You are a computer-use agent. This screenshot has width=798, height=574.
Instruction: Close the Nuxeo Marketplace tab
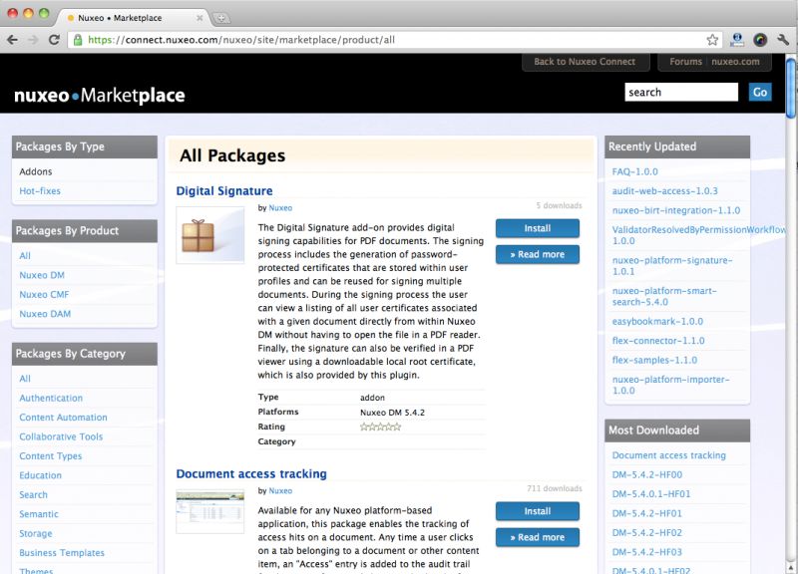(x=199, y=18)
